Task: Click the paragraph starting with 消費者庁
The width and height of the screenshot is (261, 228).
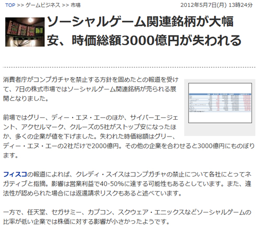Action: tap(91, 89)
